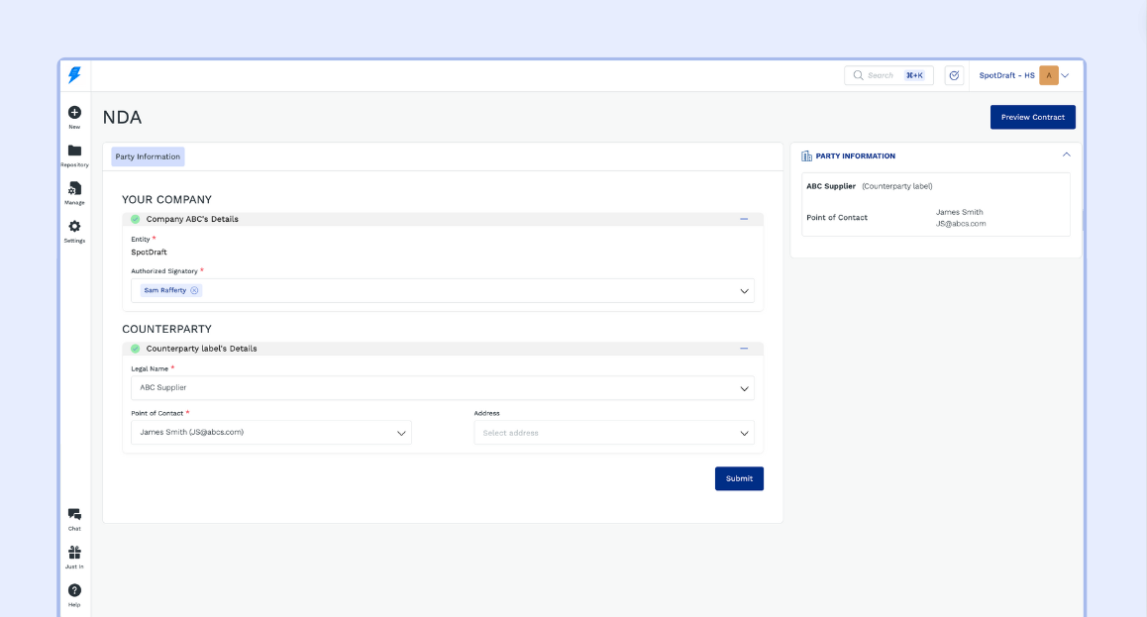Click the Submit button
The height and width of the screenshot is (617, 1147).
(739, 478)
